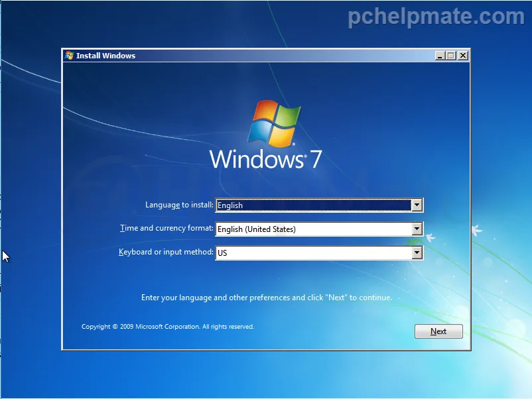The width and height of the screenshot is (532, 399).
Task: Open the Language to install dropdown arrow
Action: tap(417, 205)
